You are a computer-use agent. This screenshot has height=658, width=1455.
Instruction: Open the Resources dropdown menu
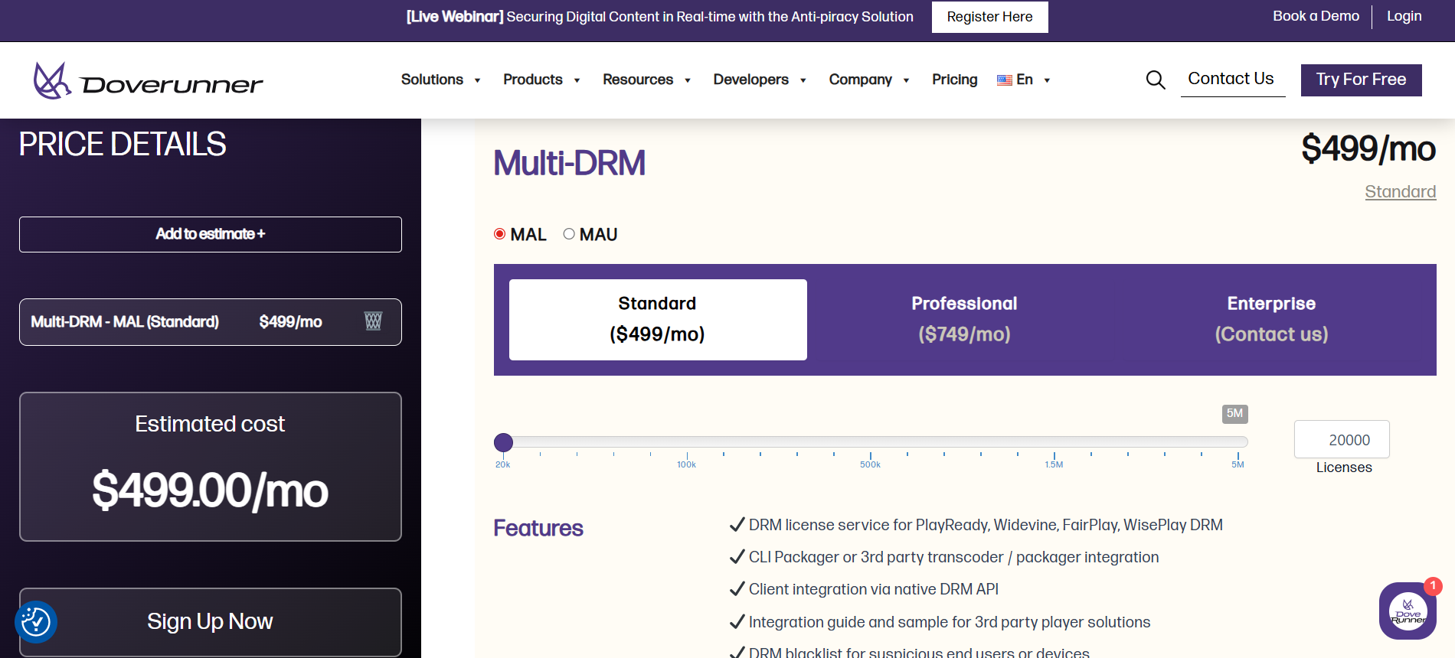point(646,80)
